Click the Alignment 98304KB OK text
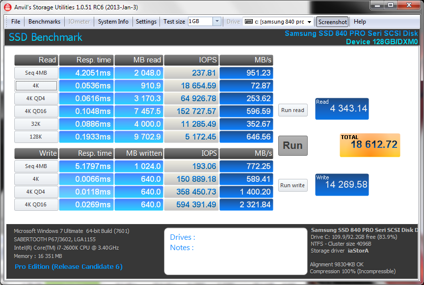 coord(337,264)
